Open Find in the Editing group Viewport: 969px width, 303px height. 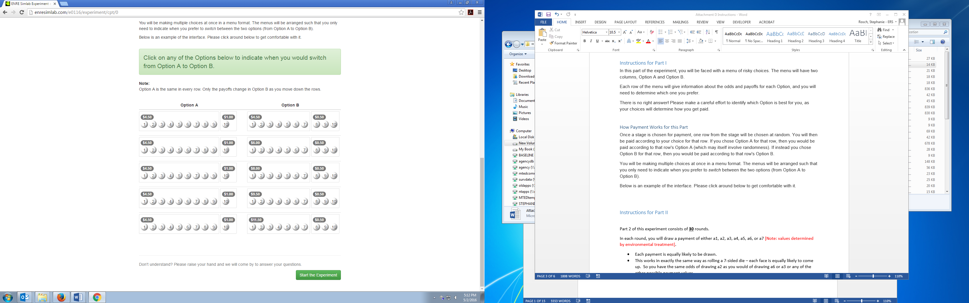[884, 30]
